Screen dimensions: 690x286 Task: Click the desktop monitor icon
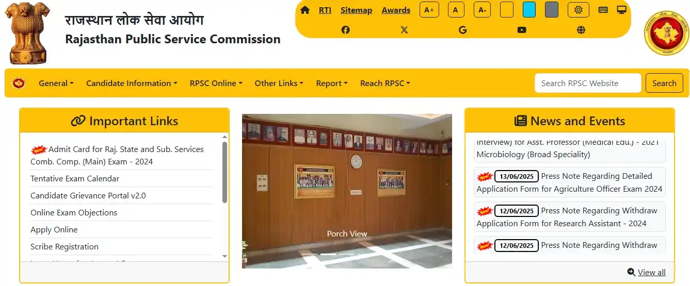click(x=622, y=10)
